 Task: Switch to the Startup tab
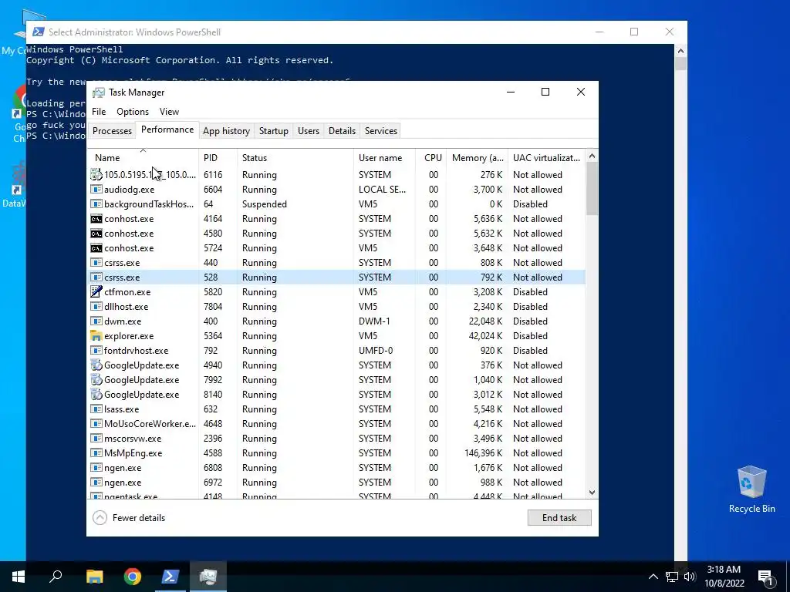274,131
